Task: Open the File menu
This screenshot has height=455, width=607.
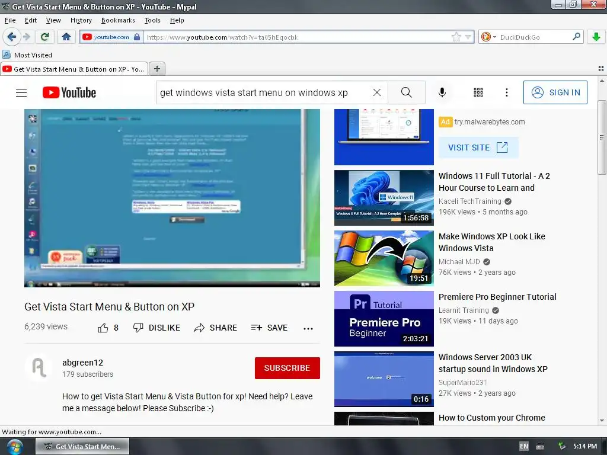Action: tap(10, 20)
